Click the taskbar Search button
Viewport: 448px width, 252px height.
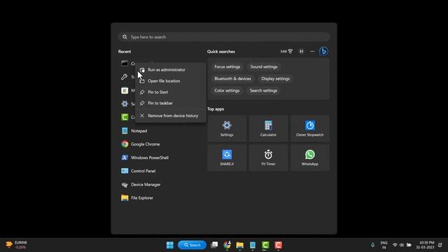tap(192, 245)
